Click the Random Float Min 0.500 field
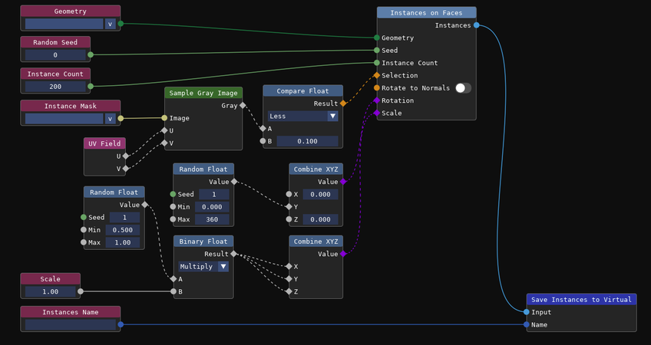Image resolution: width=651 pixels, height=345 pixels. click(123, 230)
